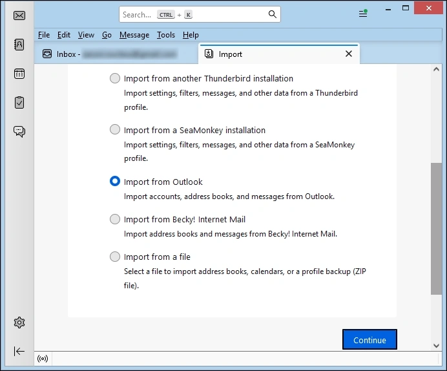This screenshot has height=371, width=447.
Task: Close the Import tab
Action: (349, 54)
